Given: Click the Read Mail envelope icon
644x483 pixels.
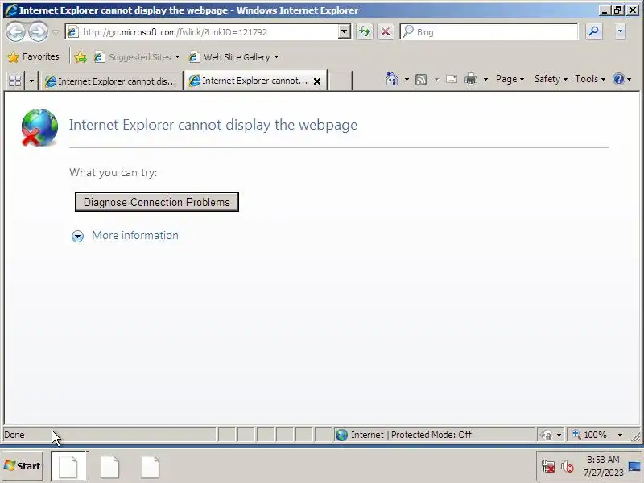Looking at the screenshot, I should coord(452,78).
